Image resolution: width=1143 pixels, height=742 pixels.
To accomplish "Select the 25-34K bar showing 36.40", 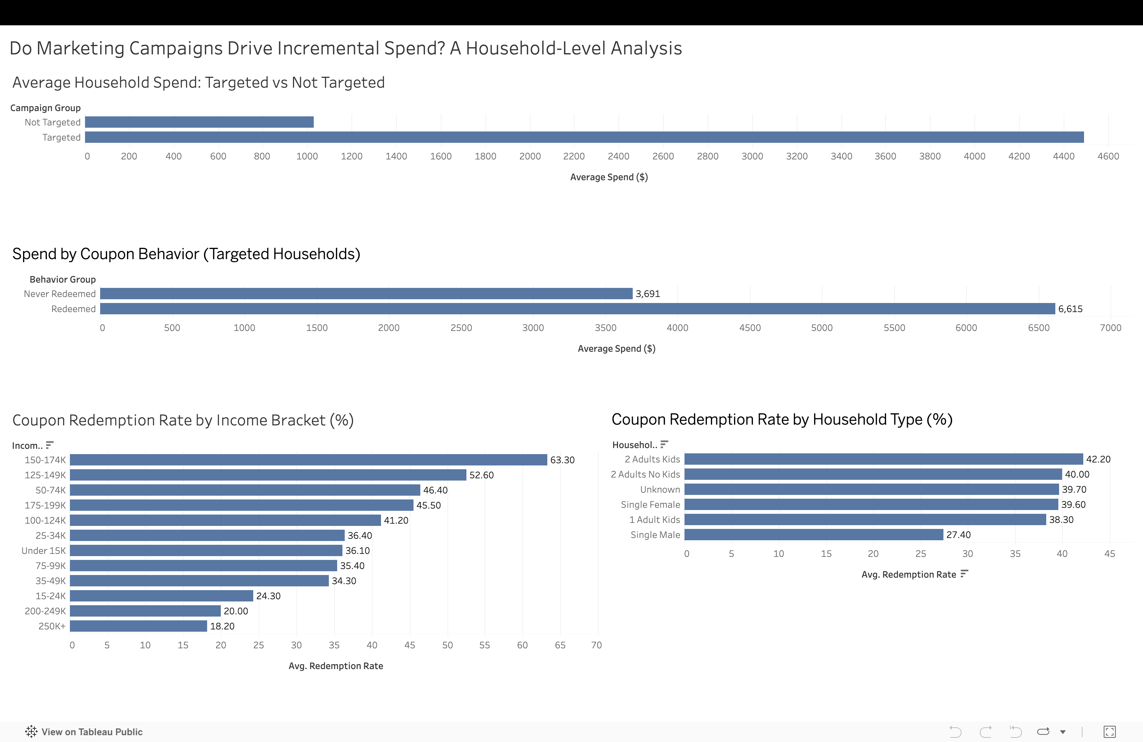I will (208, 535).
